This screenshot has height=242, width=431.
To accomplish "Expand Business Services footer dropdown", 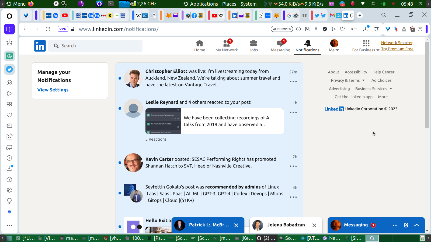I will 374,89.
